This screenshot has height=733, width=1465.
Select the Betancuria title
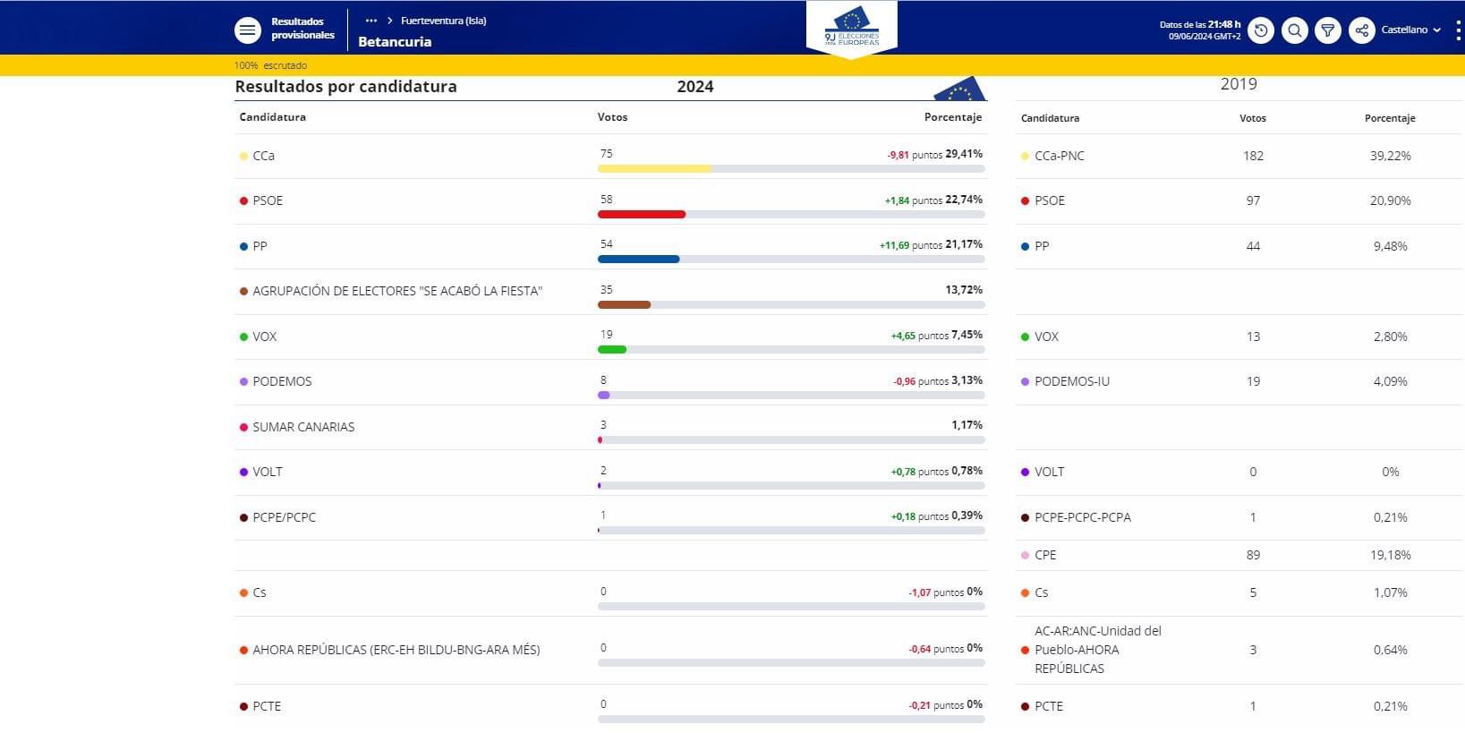[x=395, y=42]
